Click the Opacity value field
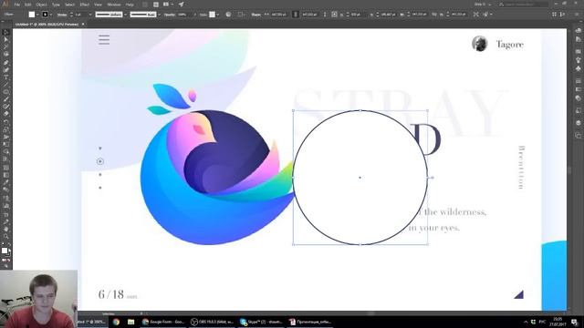Screen dimensions: 584x328 click(x=182, y=15)
